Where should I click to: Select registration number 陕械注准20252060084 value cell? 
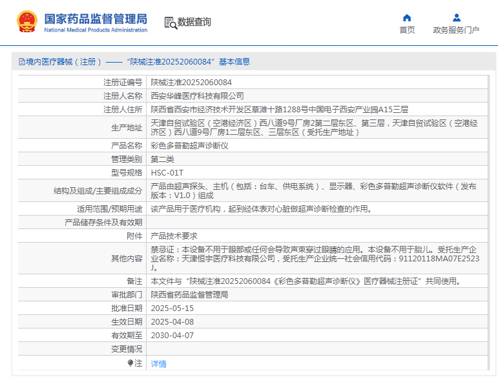point(191,83)
